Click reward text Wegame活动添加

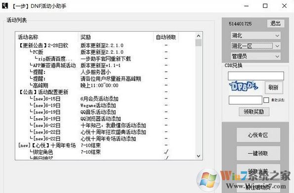[x=98, y=105]
